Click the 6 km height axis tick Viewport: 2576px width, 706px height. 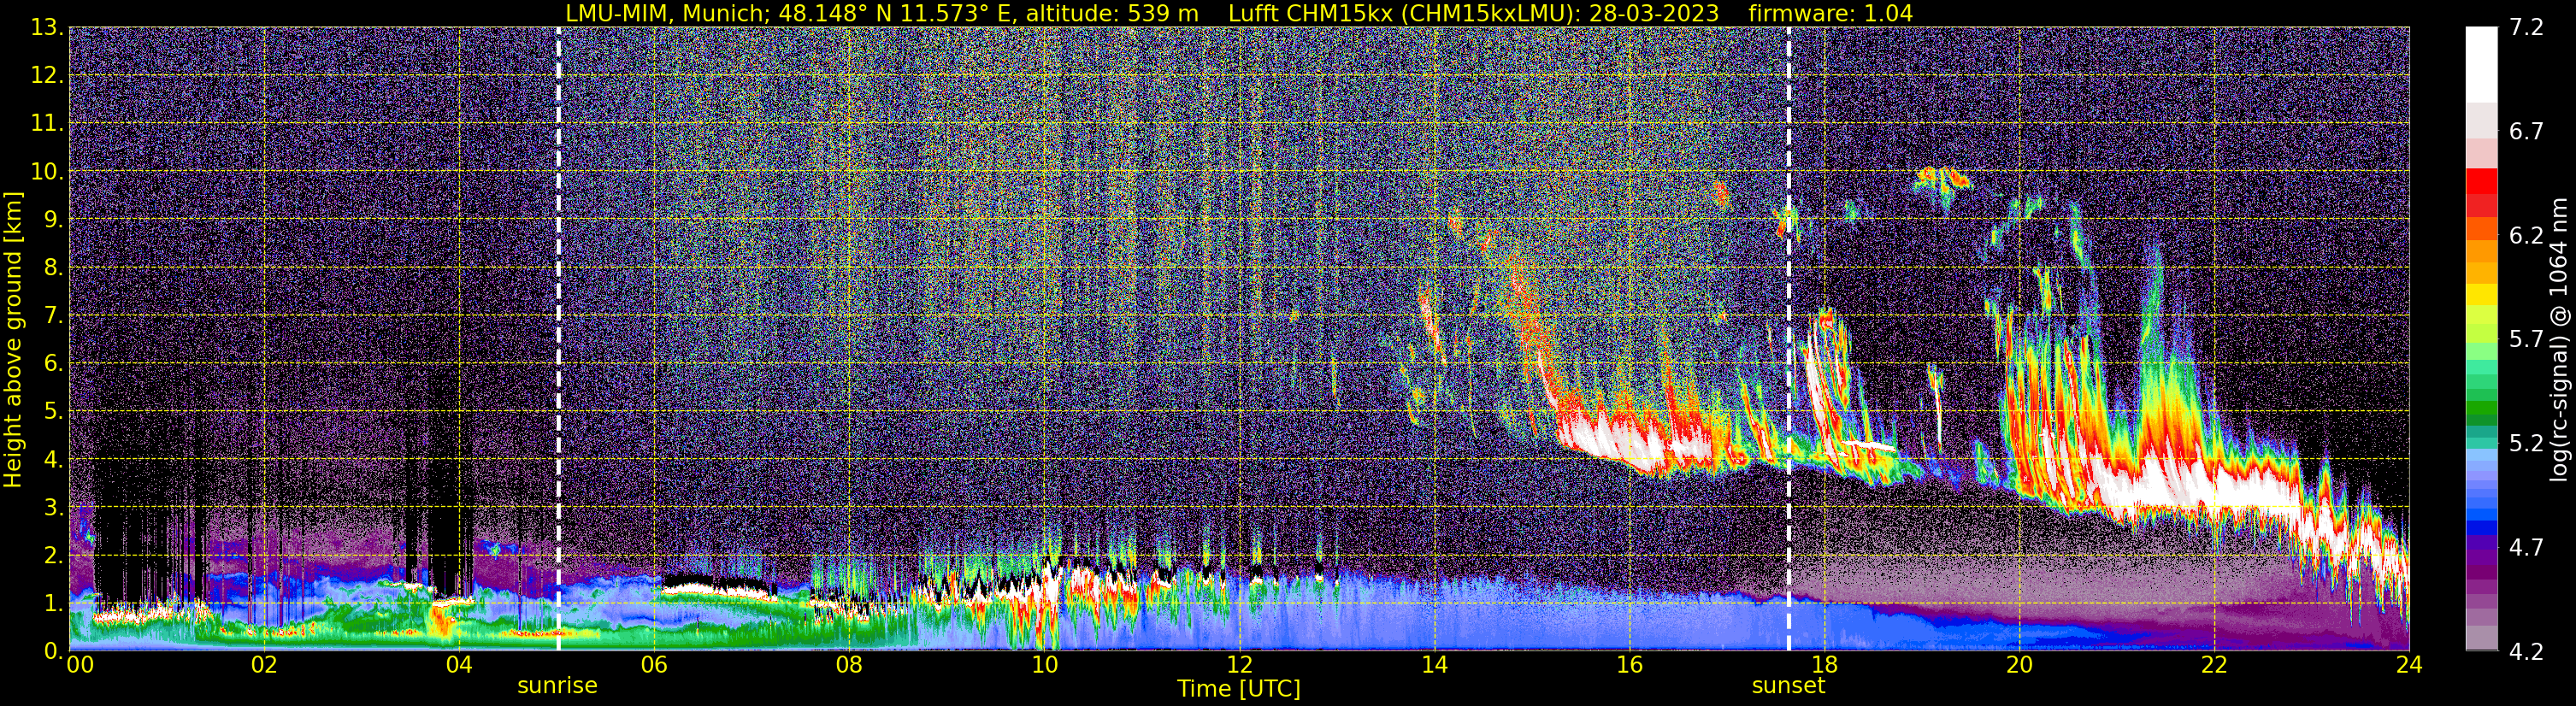click(x=54, y=364)
